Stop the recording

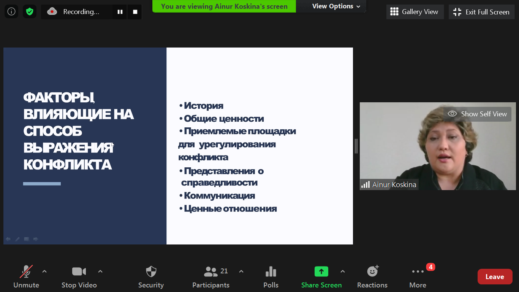tap(135, 12)
